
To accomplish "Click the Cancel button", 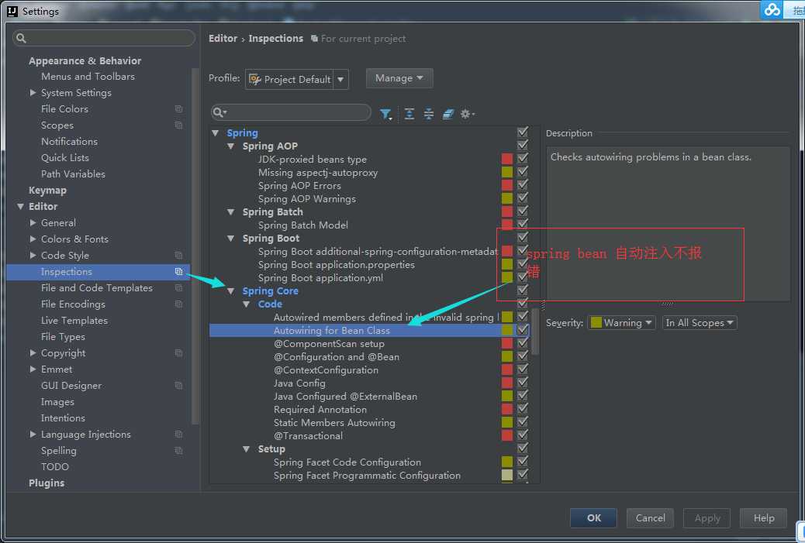I will point(650,518).
